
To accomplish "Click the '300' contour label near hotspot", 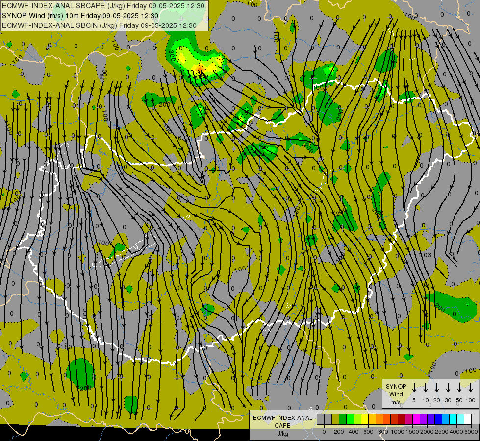I will [x=172, y=56].
